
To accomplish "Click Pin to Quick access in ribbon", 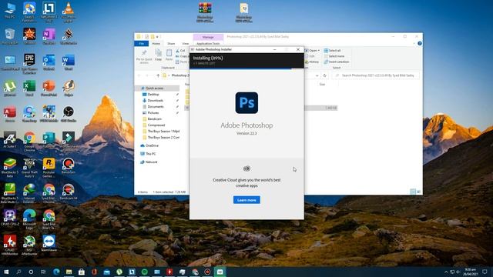I will 144,56.
